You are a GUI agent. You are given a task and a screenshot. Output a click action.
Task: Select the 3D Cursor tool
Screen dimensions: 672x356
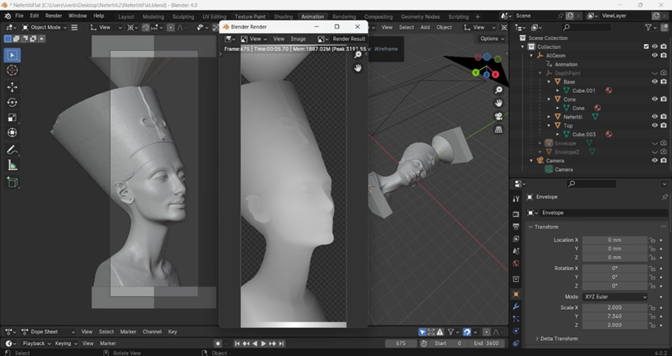point(12,70)
